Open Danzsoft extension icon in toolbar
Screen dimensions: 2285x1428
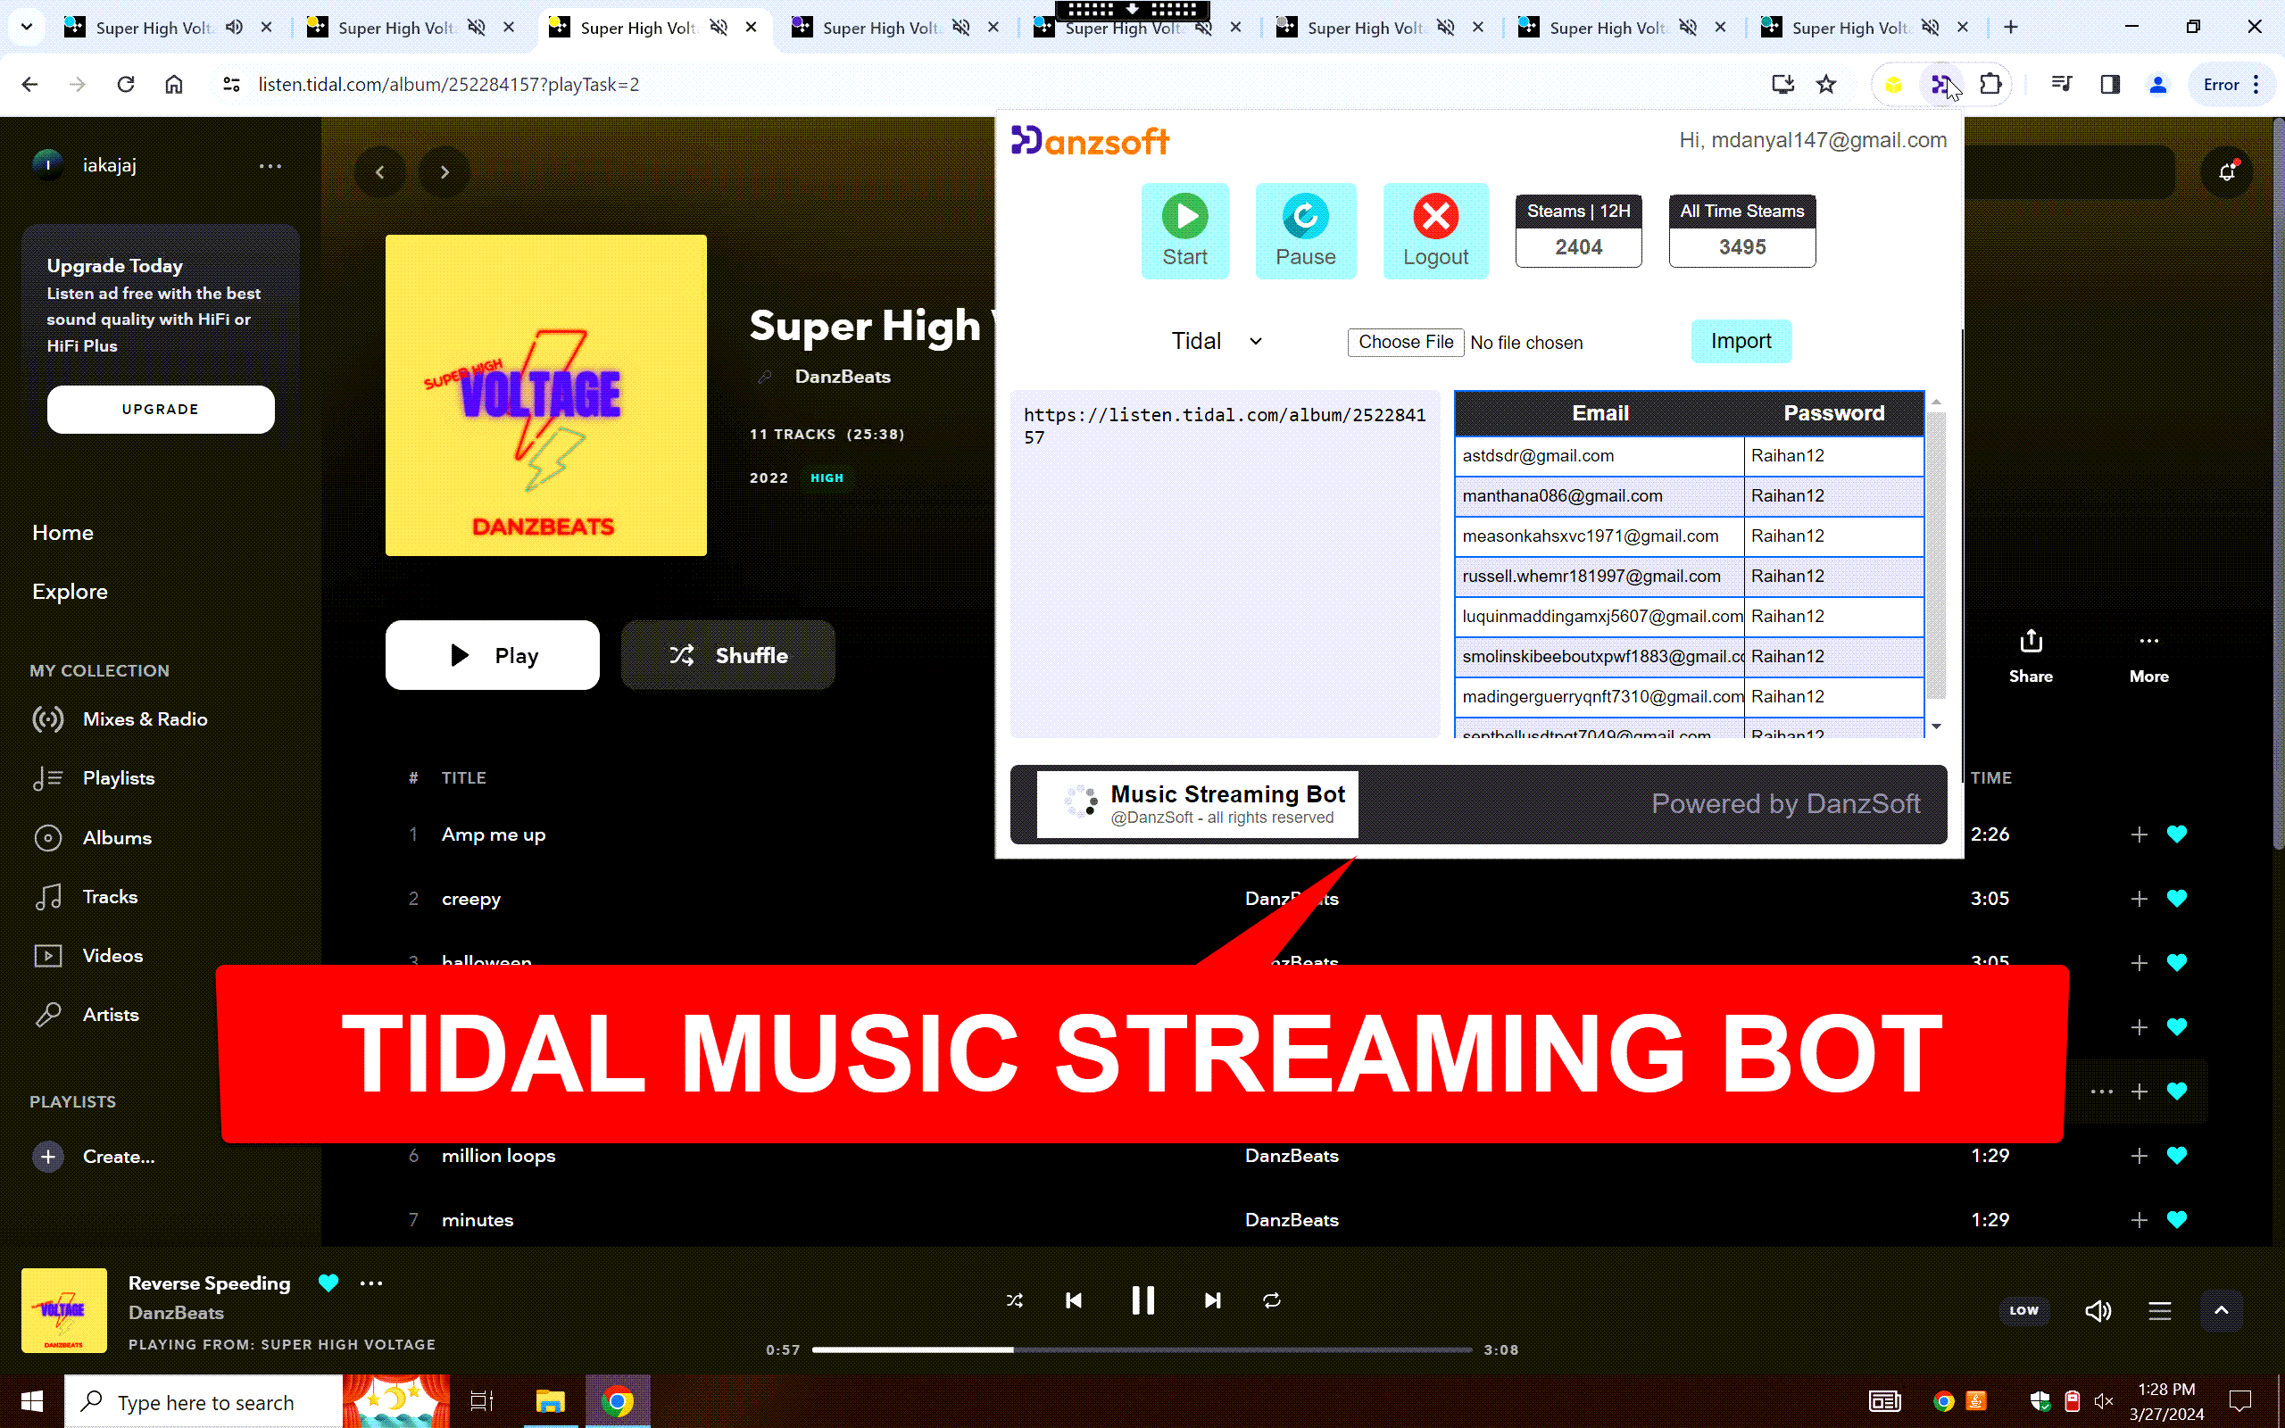(x=1940, y=85)
